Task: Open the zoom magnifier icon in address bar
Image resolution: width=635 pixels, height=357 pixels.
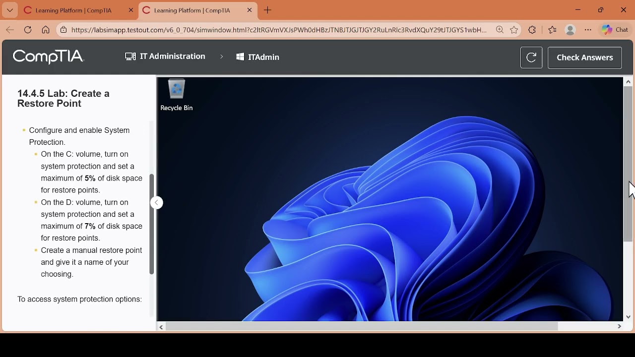Action: click(500, 30)
